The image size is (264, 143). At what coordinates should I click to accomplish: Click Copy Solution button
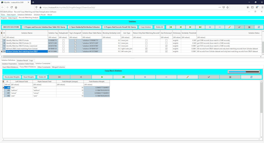(146, 27)
